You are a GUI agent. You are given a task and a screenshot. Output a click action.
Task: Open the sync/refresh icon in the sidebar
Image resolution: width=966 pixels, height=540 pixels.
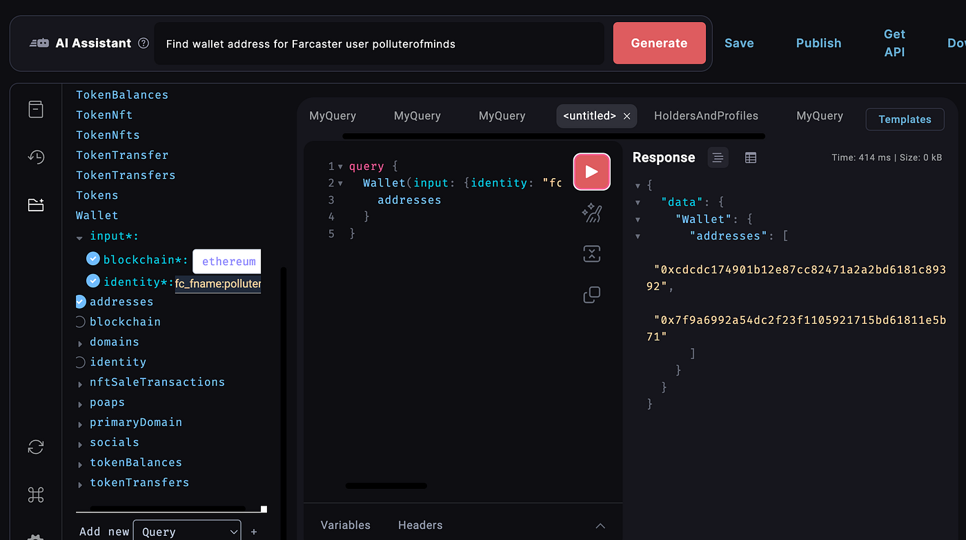coord(35,447)
